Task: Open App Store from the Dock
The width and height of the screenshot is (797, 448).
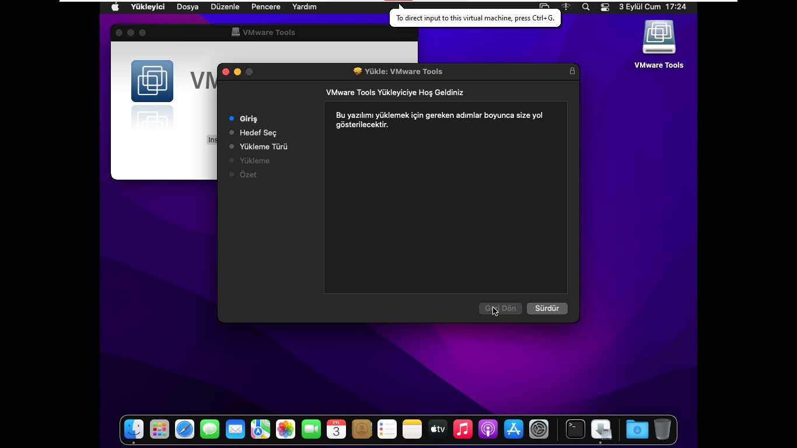Action: [x=513, y=430]
